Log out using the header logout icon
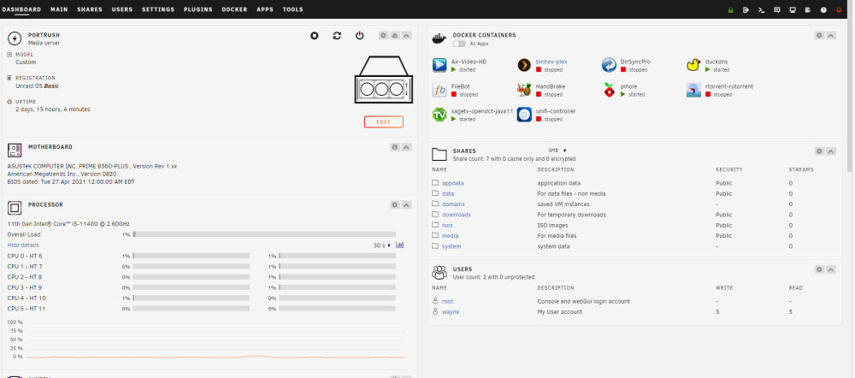The width and height of the screenshot is (855, 378). 746,9
